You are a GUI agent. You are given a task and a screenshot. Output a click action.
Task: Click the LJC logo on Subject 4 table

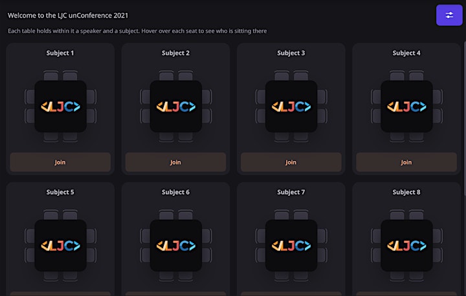pos(406,106)
